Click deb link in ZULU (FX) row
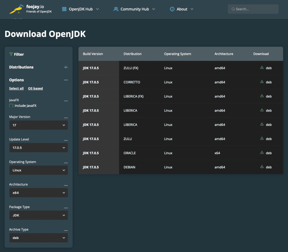 [x=269, y=68]
